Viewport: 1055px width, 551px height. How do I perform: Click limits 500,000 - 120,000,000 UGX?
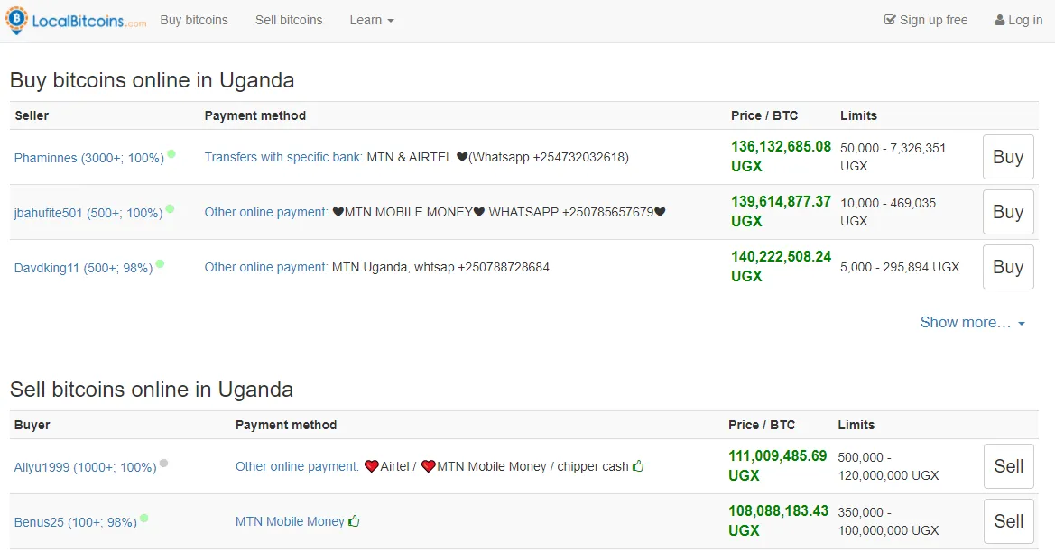click(x=888, y=466)
